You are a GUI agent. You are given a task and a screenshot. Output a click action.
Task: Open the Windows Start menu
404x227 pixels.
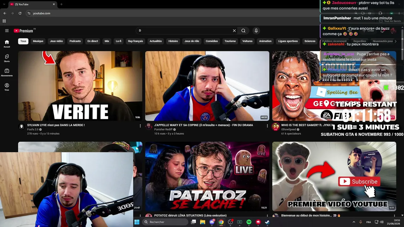click(137, 222)
